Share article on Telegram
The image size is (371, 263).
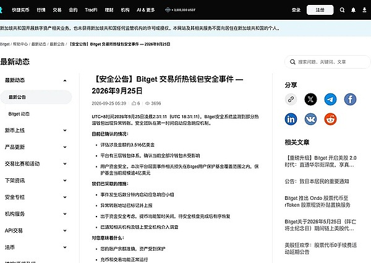point(330,99)
